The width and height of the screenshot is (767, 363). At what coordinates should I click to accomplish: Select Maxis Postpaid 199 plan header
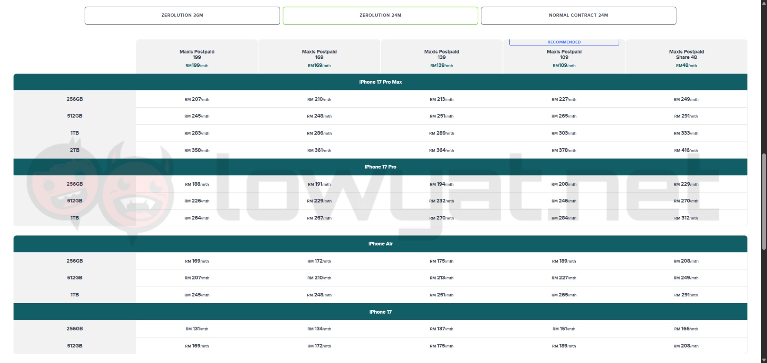click(x=197, y=57)
